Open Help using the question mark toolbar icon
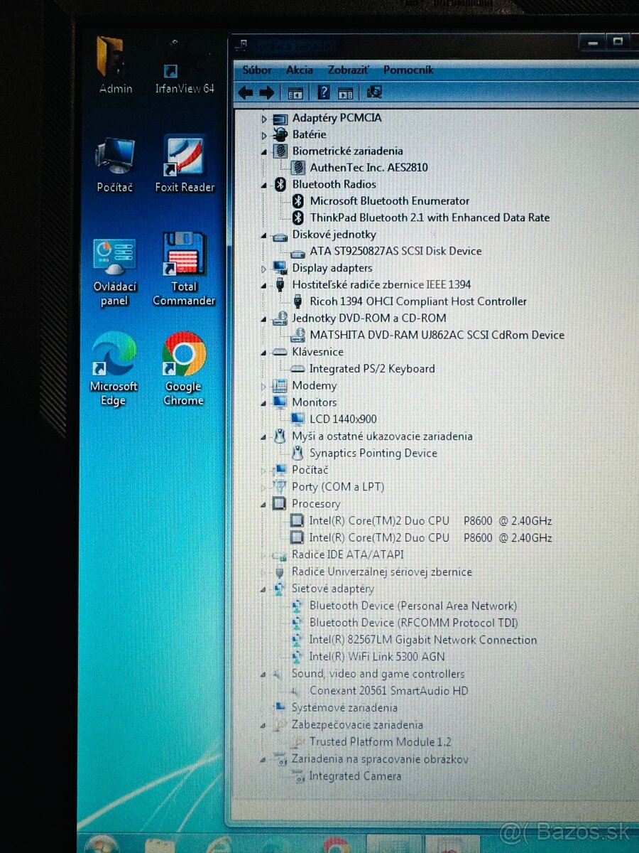 pos(324,92)
